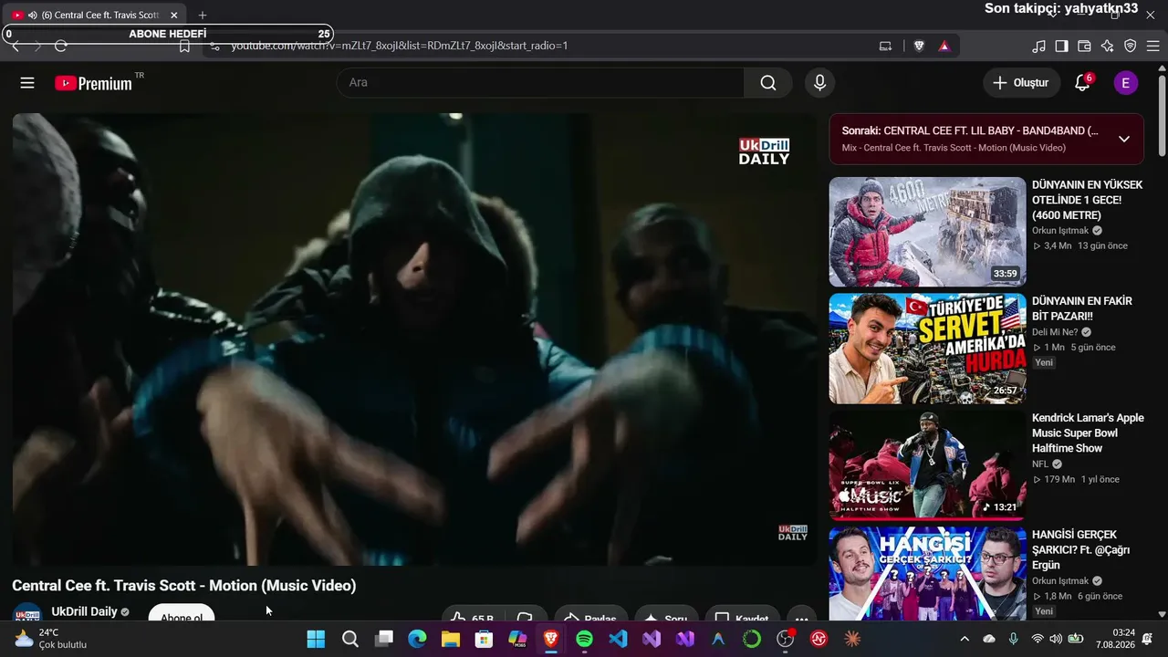Go to YouTube Premium home logo
Image resolution: width=1168 pixels, height=657 pixels.
pos(93,83)
